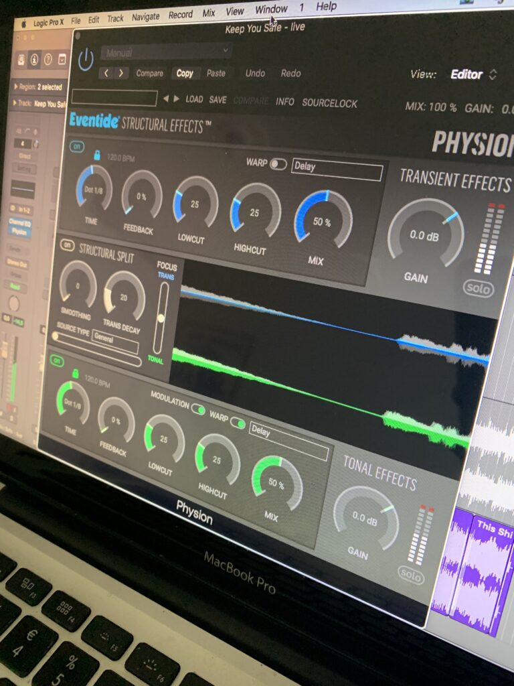
Task: Open Quick Help question mark icon
Action: coord(48,59)
